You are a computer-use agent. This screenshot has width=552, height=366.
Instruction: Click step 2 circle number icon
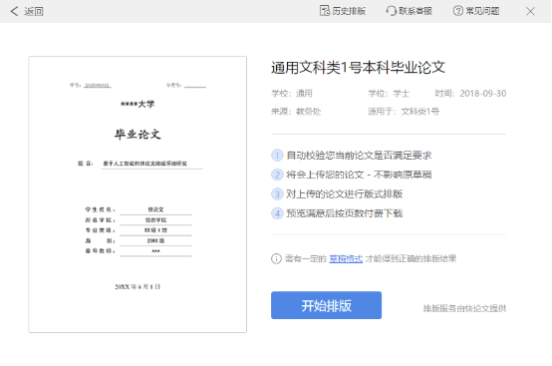(277, 175)
